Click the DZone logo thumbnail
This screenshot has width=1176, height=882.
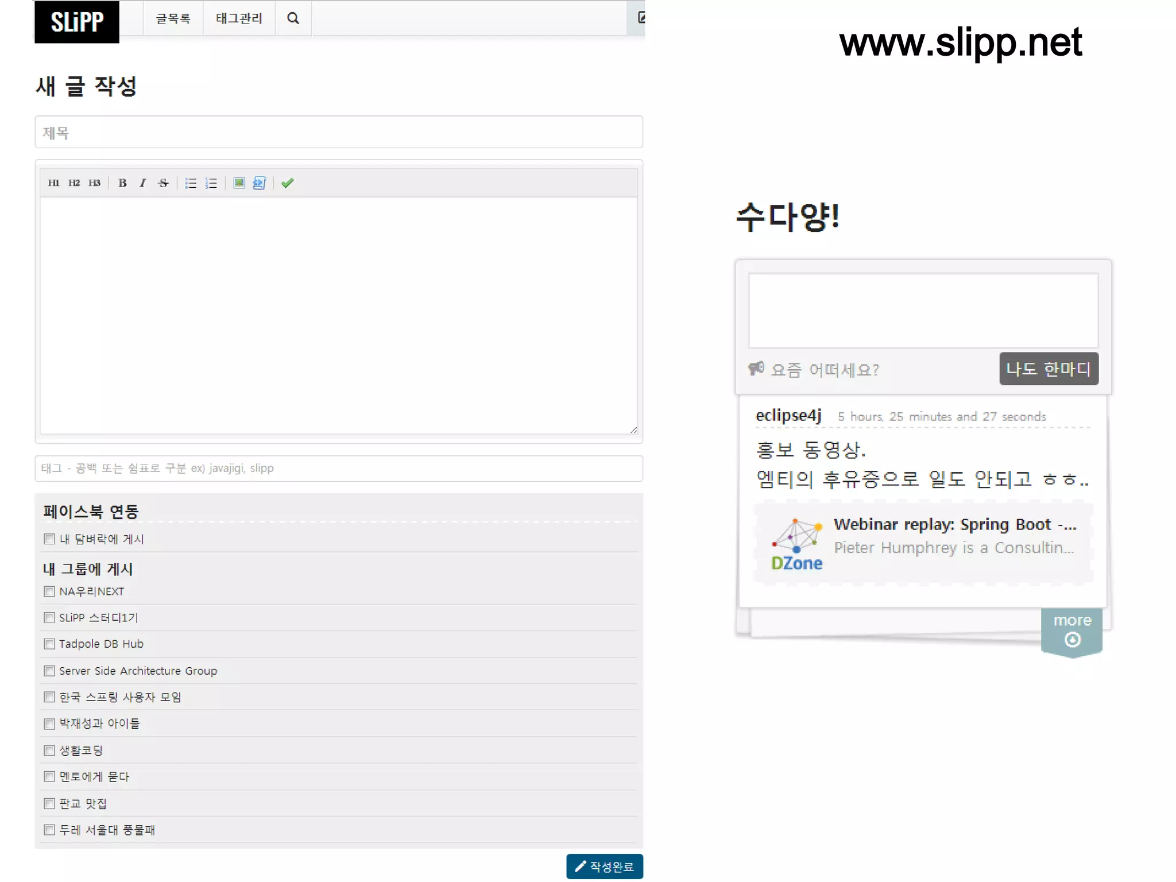796,544
